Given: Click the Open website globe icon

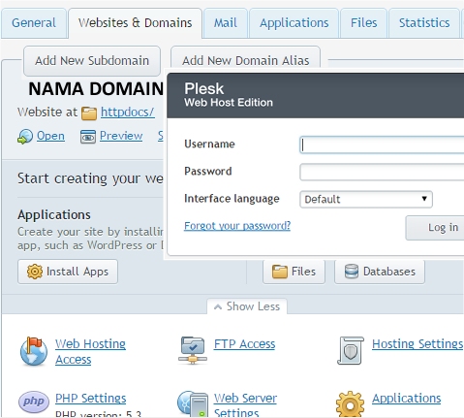Looking at the screenshot, I should (x=25, y=137).
